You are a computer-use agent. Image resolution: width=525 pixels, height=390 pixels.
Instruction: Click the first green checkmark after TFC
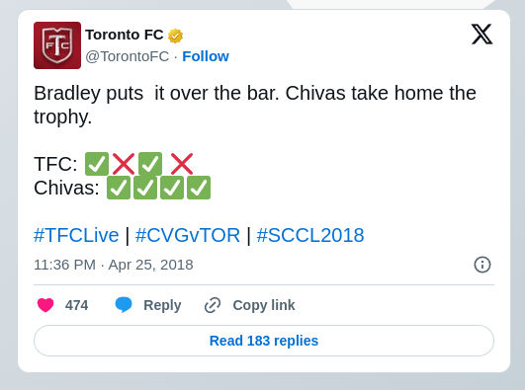pyautogui.click(x=97, y=164)
